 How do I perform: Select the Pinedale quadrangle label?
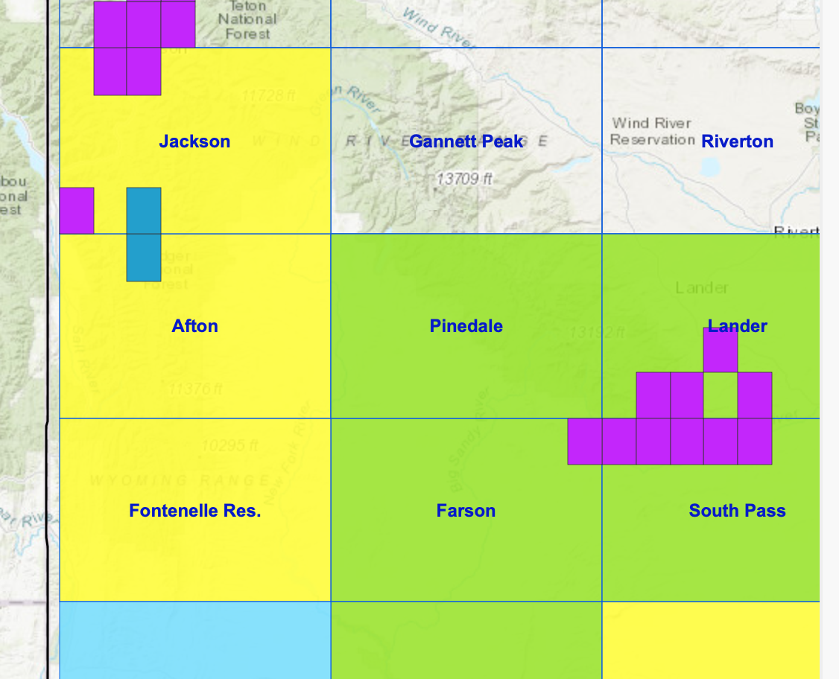pos(466,326)
